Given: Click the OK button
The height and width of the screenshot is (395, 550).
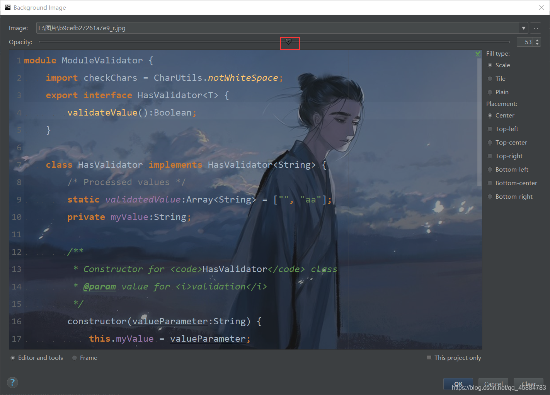Looking at the screenshot, I should coord(458,384).
